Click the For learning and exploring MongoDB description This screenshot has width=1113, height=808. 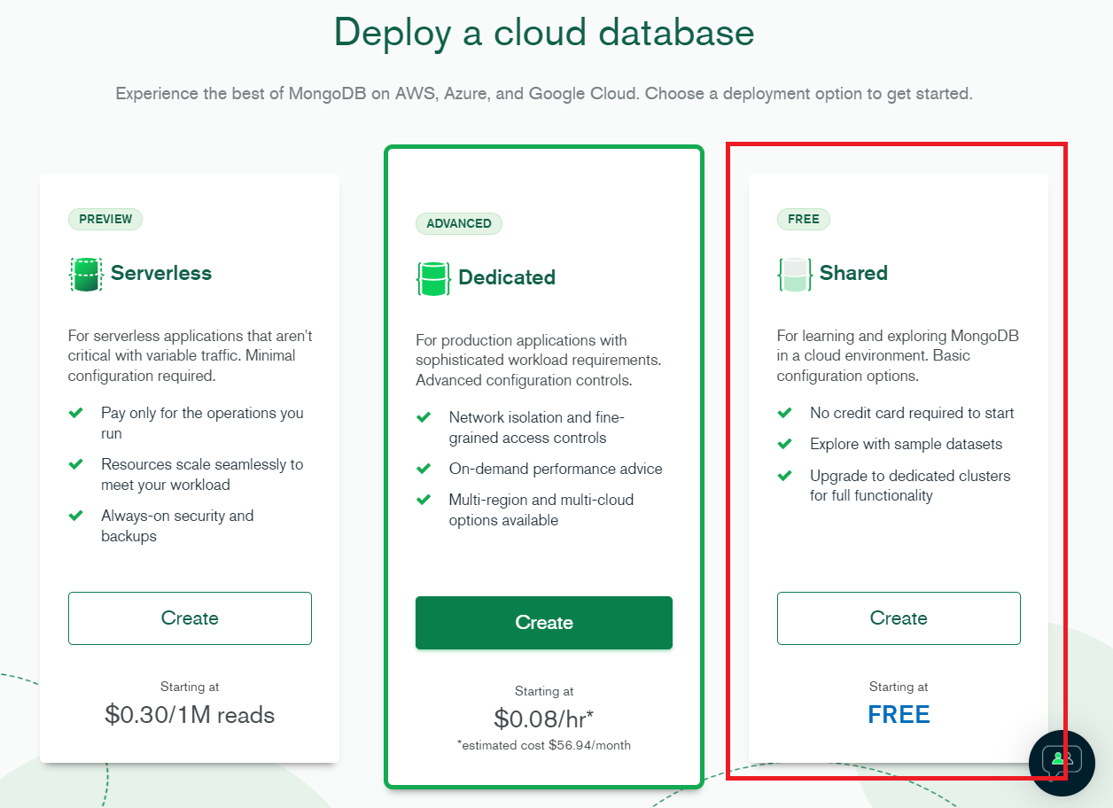(898, 355)
